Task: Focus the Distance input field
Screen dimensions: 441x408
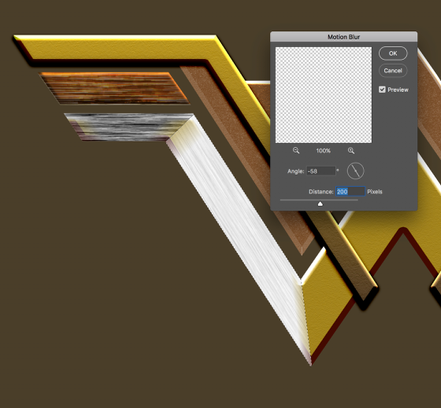Action: click(x=350, y=192)
